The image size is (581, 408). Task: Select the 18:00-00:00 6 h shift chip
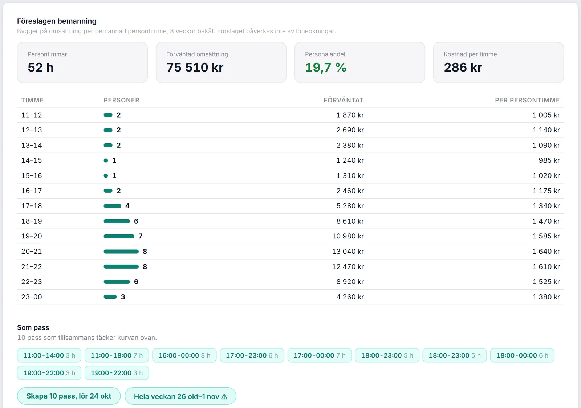pyautogui.click(x=522, y=355)
